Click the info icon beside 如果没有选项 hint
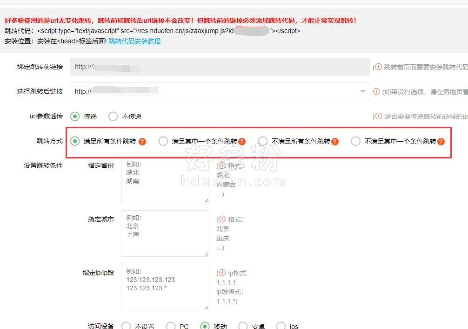Screen dimensions: 468x329 tap(376, 91)
